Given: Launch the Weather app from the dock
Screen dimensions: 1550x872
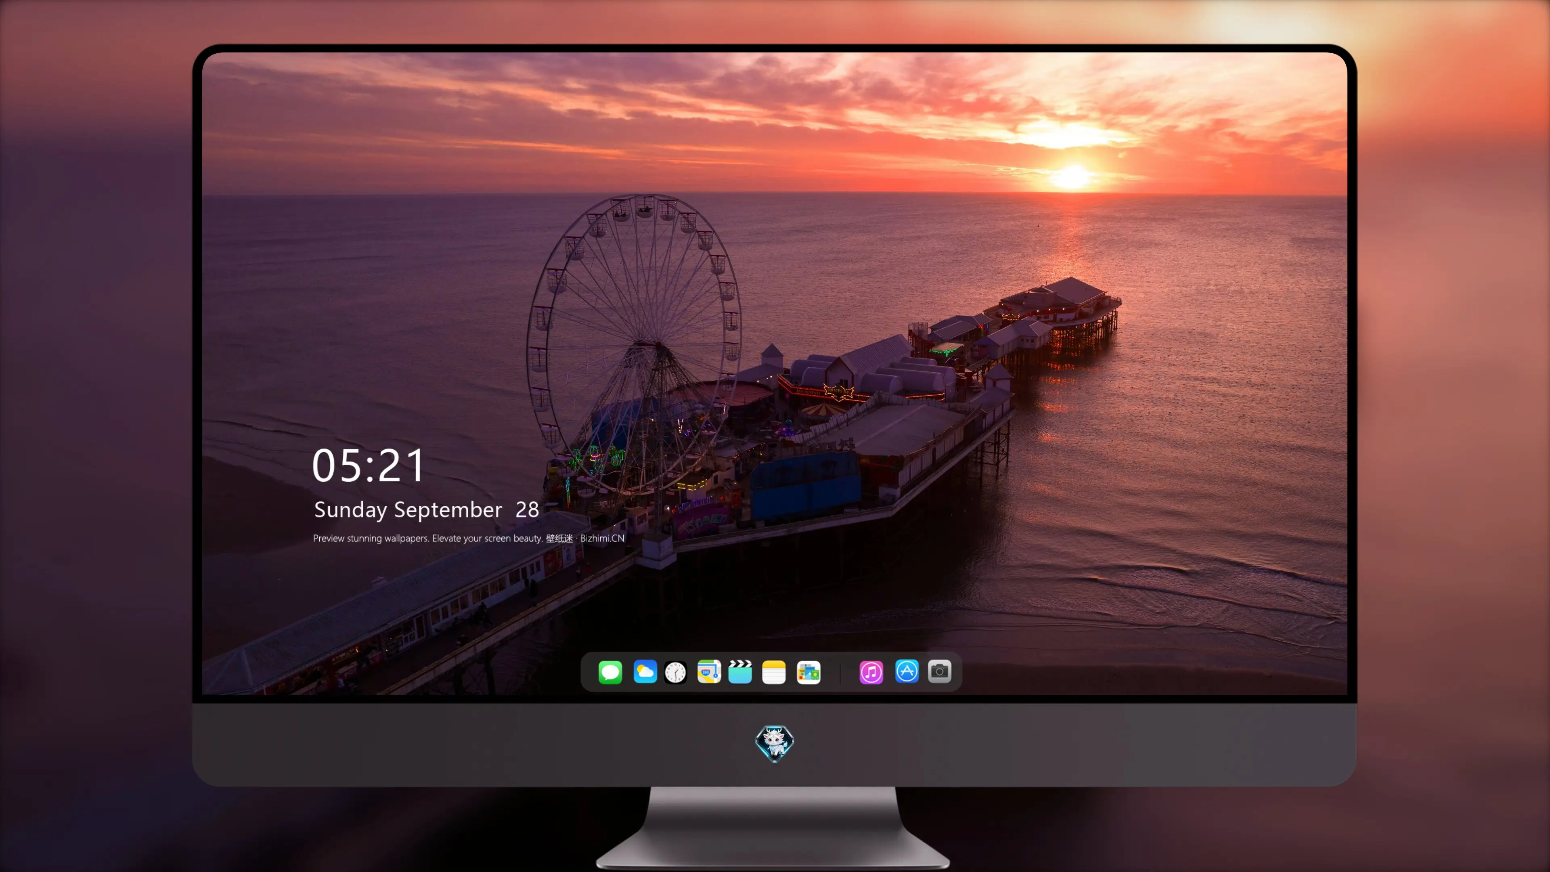Looking at the screenshot, I should click(x=645, y=672).
